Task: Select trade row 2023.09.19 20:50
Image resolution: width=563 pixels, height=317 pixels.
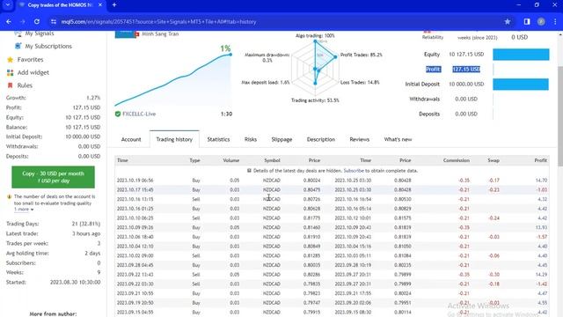Action: tap(332, 303)
